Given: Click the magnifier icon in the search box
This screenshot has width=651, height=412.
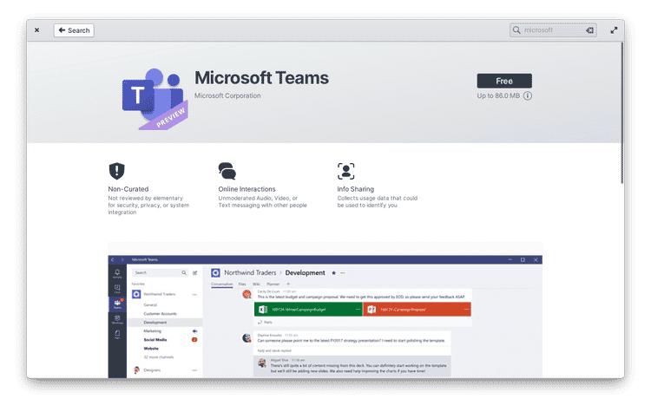Looking at the screenshot, I should [x=516, y=30].
